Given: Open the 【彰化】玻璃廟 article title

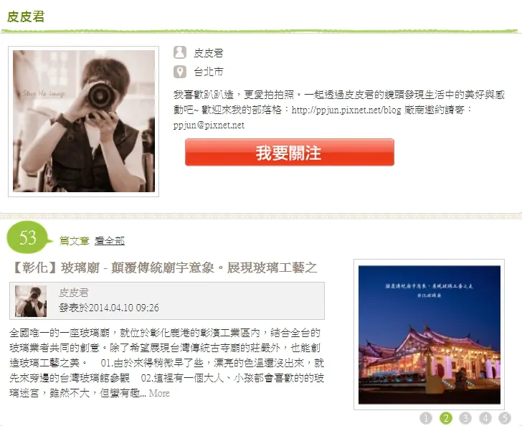Looking at the screenshot, I should [163, 268].
